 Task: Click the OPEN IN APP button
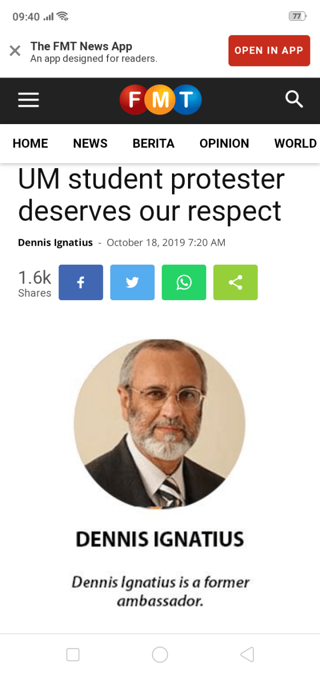tap(269, 51)
